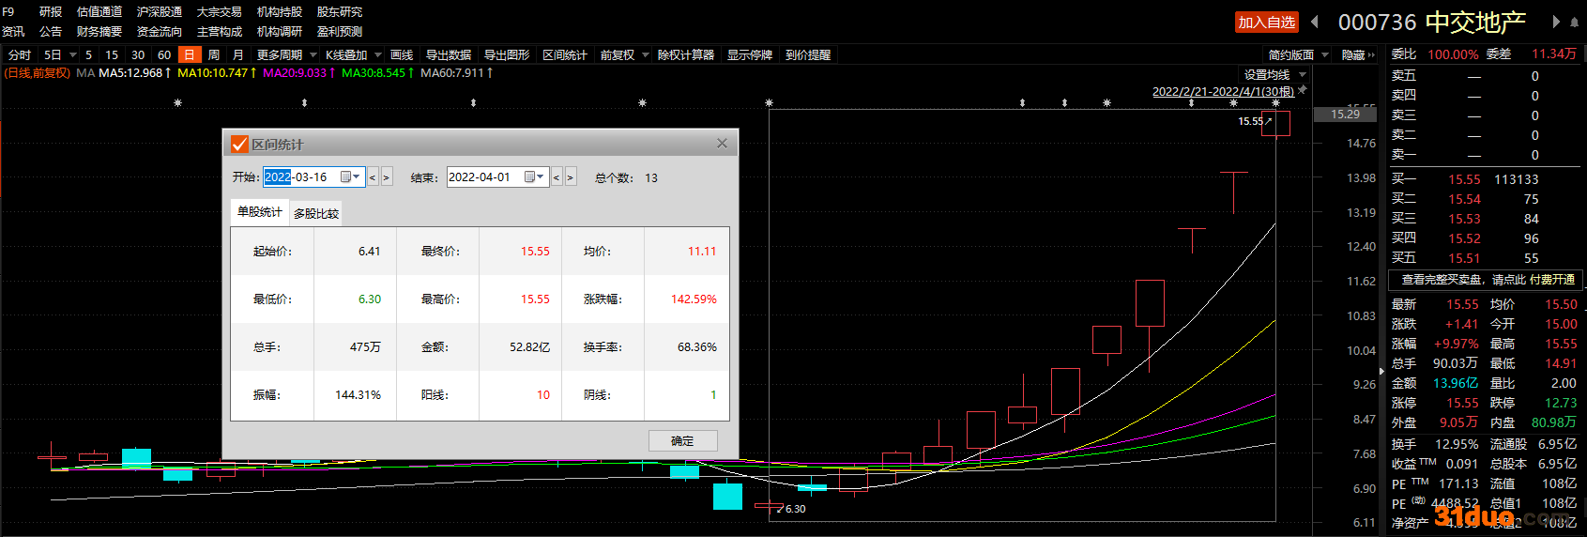Step start date backward with < button
This screenshot has width=1587, height=537.
coord(373,177)
